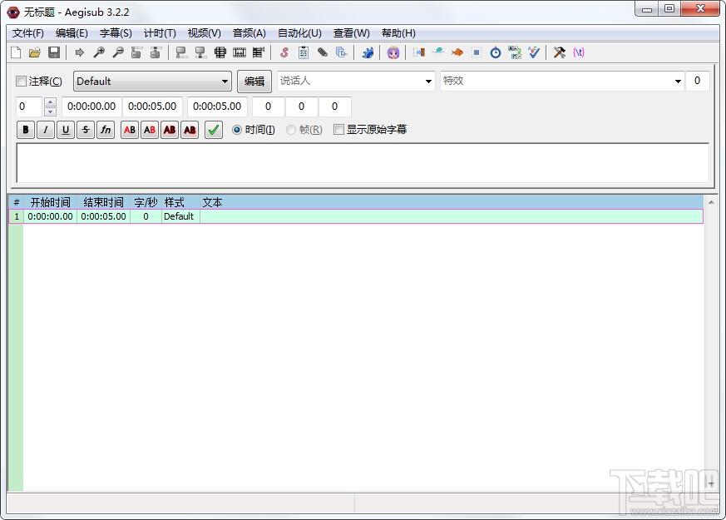Click the grid scrollbar up arrow
This screenshot has height=520, width=726.
(711, 202)
